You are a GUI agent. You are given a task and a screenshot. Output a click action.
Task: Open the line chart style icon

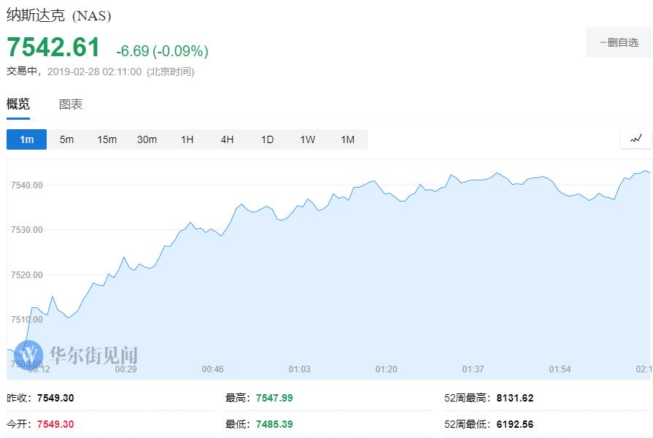click(635, 139)
